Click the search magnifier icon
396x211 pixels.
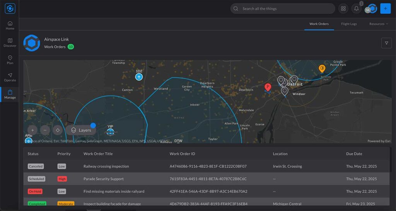coord(236,9)
